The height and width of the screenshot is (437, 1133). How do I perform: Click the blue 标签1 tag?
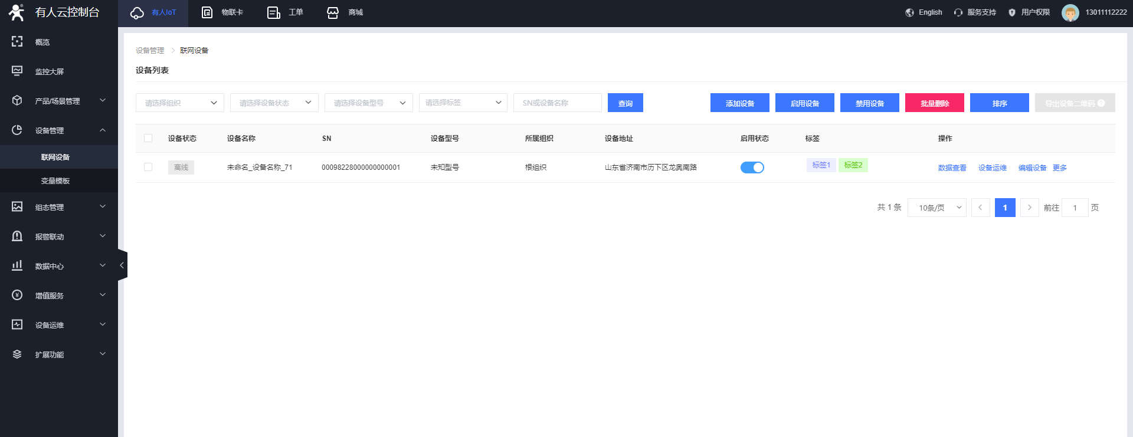pyautogui.click(x=821, y=165)
